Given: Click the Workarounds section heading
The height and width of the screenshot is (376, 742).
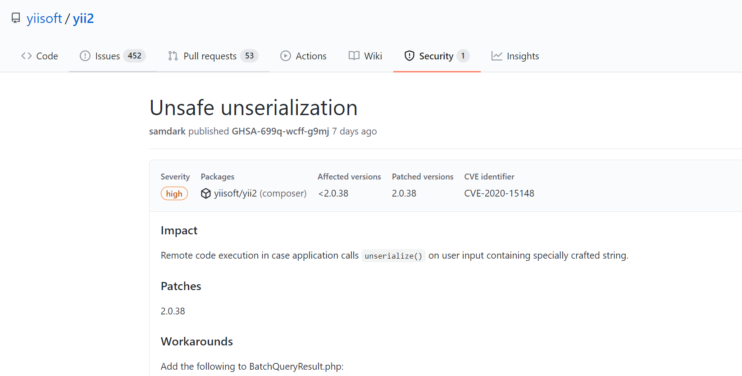Looking at the screenshot, I should pyautogui.click(x=197, y=342).
